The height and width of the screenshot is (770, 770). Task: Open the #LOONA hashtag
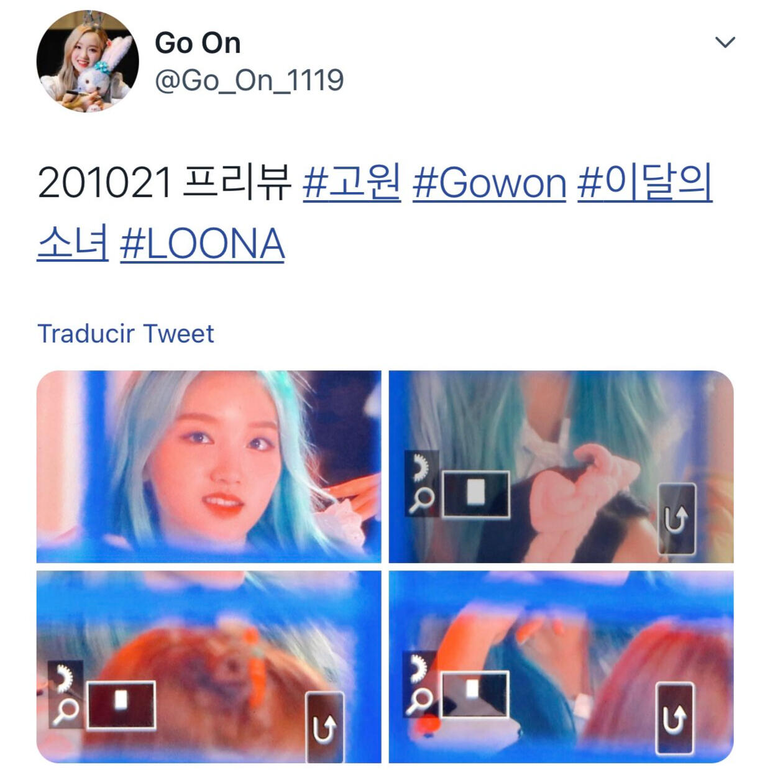tap(203, 243)
